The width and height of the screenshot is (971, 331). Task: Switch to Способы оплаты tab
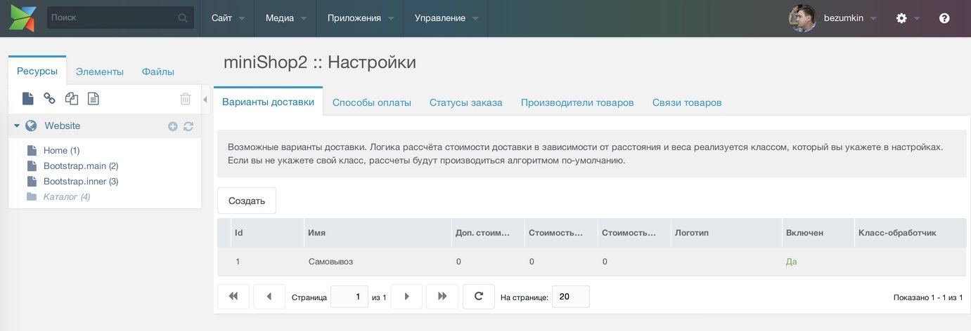coord(372,102)
